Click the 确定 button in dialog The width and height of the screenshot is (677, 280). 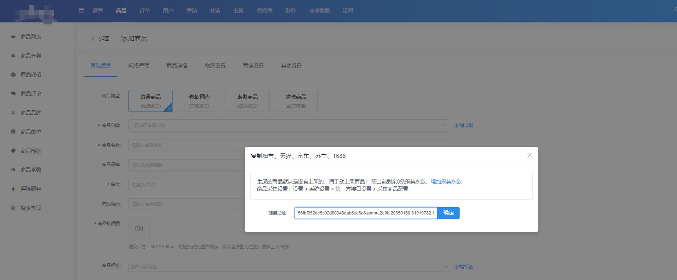point(448,213)
